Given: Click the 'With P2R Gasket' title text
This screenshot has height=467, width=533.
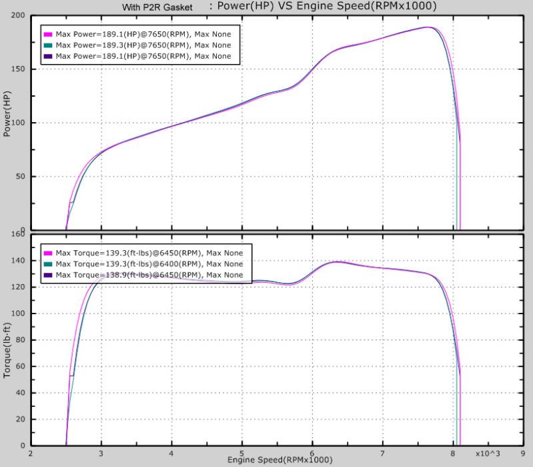Looking at the screenshot, I should tap(157, 7).
